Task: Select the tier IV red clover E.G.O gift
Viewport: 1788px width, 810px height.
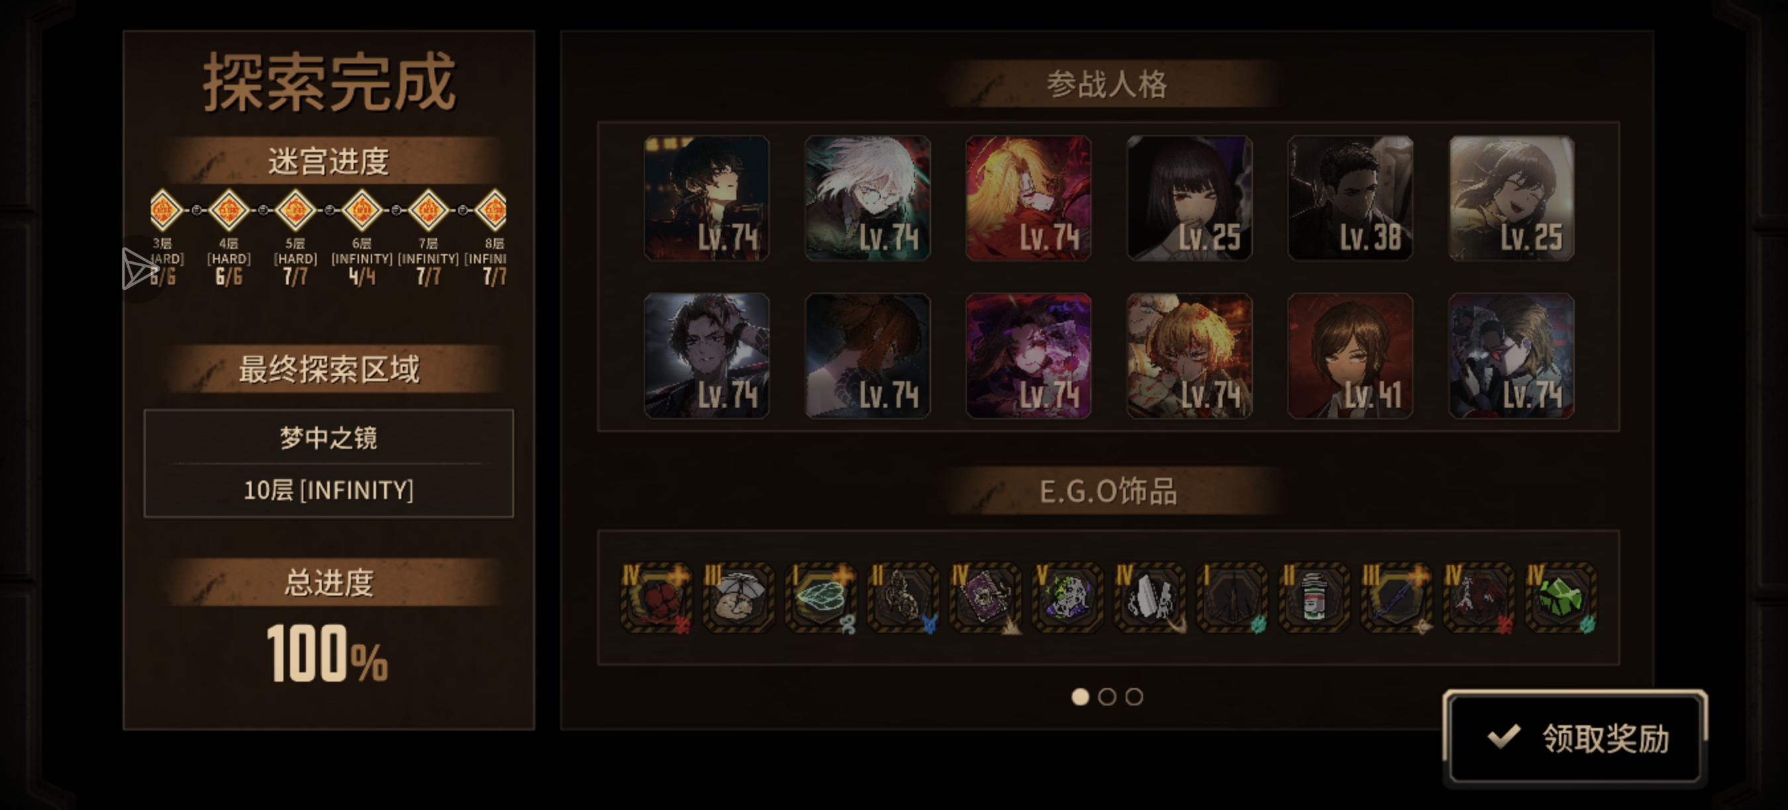Action: point(656,597)
